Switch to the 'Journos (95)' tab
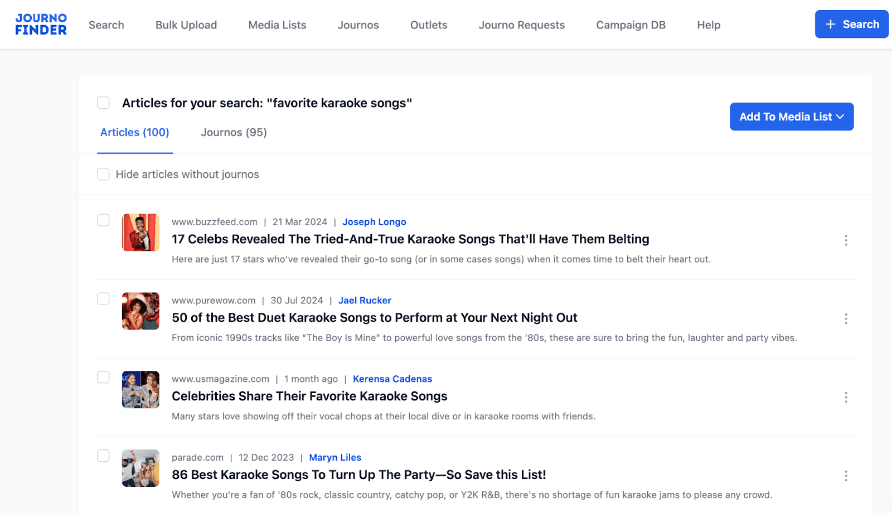Image resolution: width=892 pixels, height=513 pixels. [x=233, y=132]
